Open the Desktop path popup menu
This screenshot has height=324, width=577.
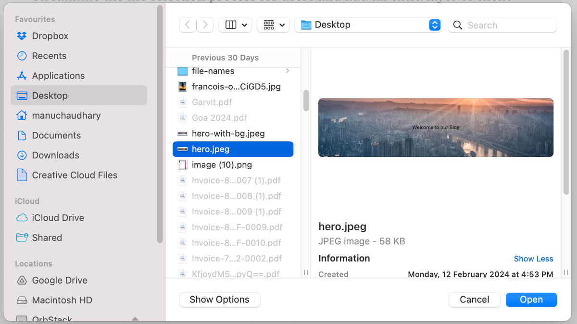368,25
